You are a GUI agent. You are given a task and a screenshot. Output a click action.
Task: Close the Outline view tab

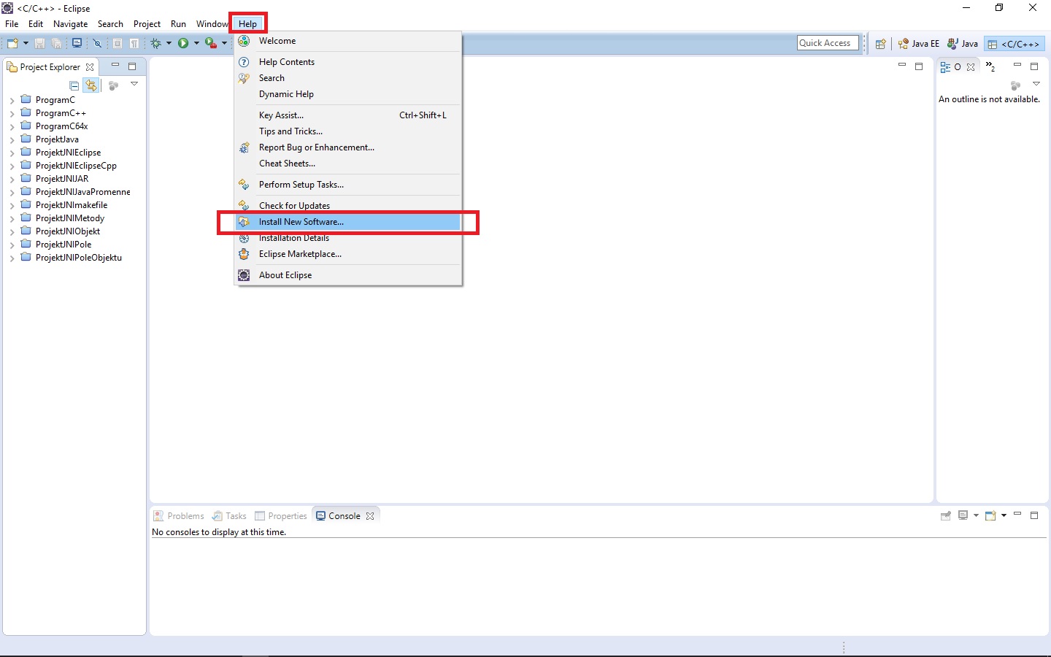971,67
